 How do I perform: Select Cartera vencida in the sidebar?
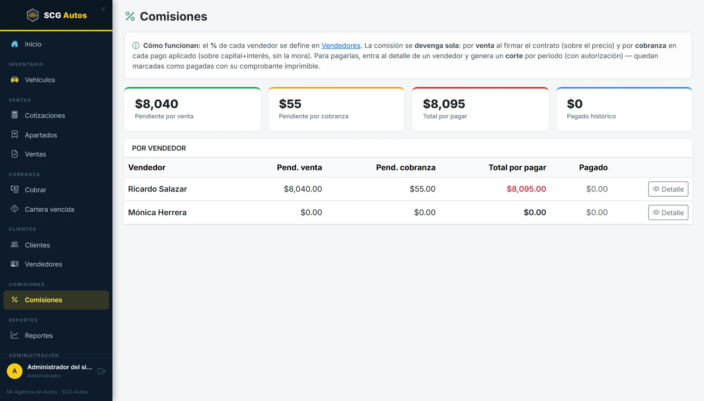point(56,209)
